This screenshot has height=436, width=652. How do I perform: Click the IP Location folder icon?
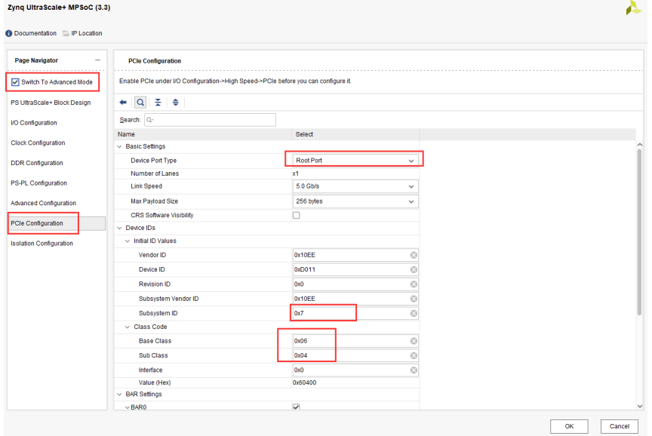[66, 33]
